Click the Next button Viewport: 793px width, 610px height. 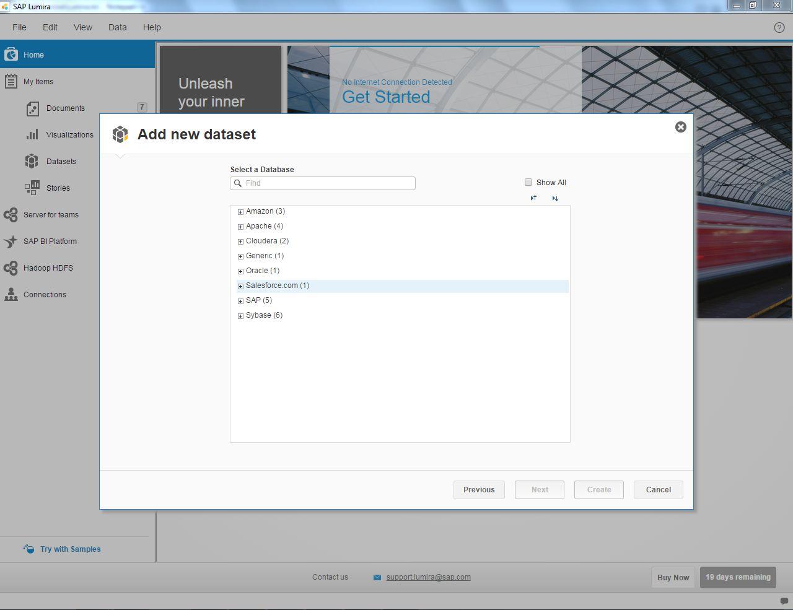pyautogui.click(x=540, y=490)
